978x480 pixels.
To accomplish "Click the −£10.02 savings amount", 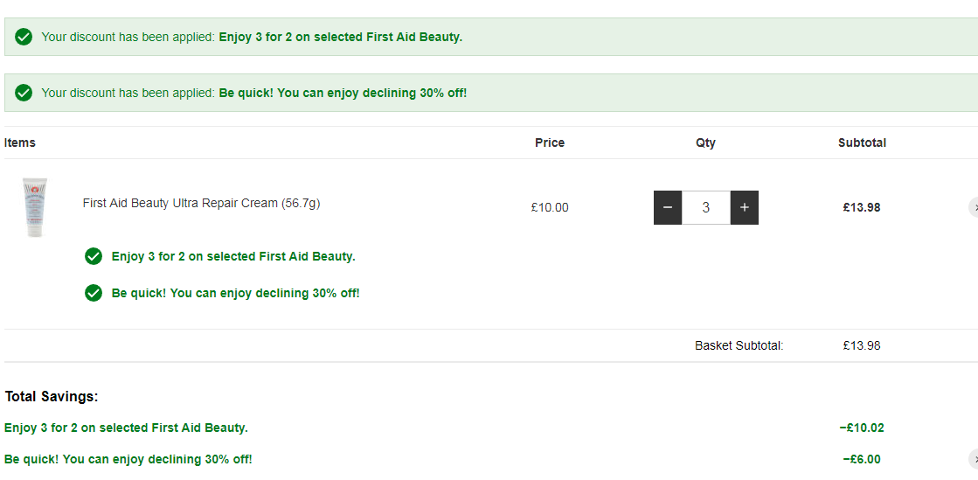I will [x=862, y=428].
